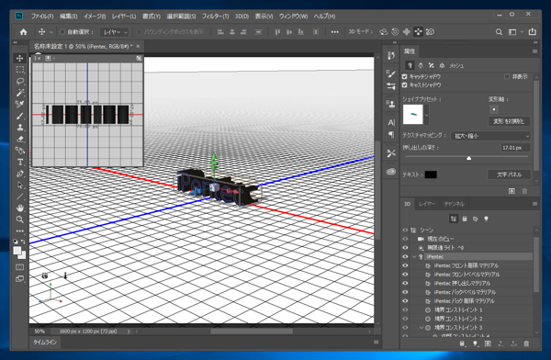Screen dimensions: 551x360
Task: Toggle visibility eye of シーン row
Action: (405, 230)
